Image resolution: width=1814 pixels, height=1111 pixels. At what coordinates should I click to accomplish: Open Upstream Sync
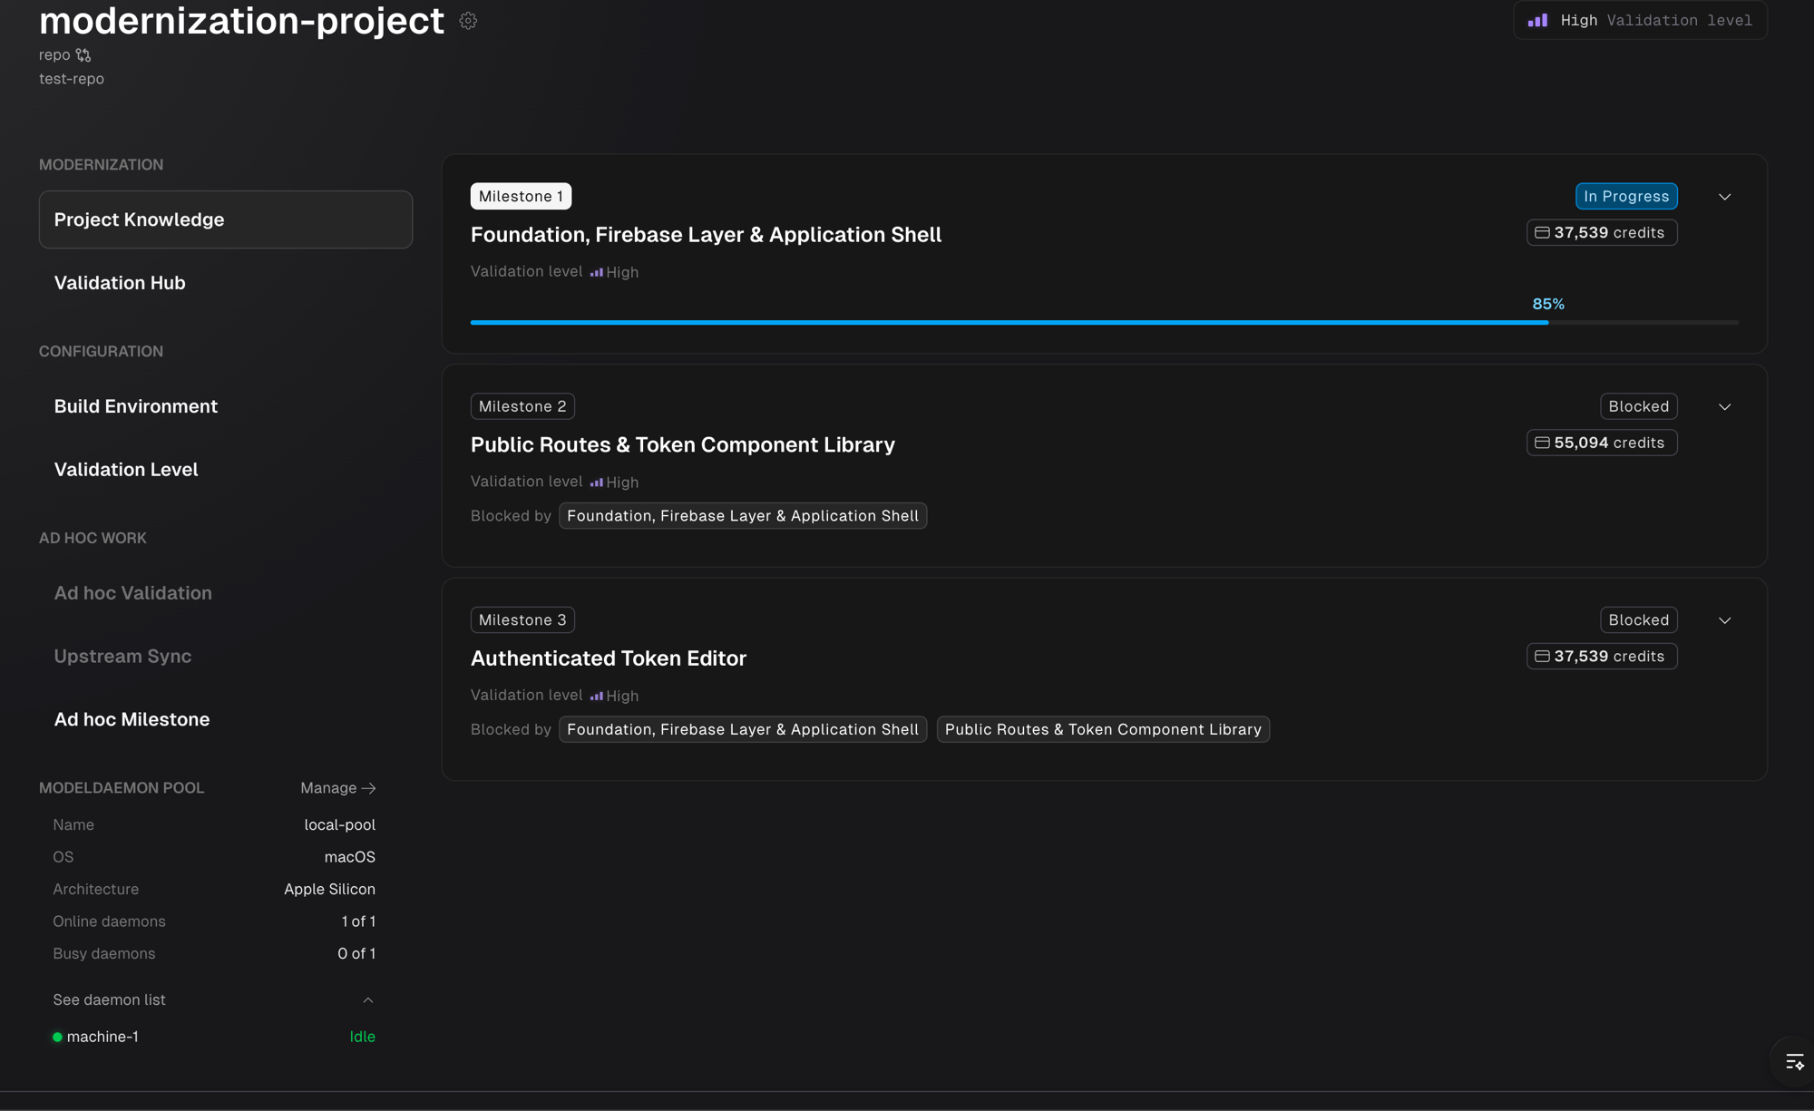[226, 657]
